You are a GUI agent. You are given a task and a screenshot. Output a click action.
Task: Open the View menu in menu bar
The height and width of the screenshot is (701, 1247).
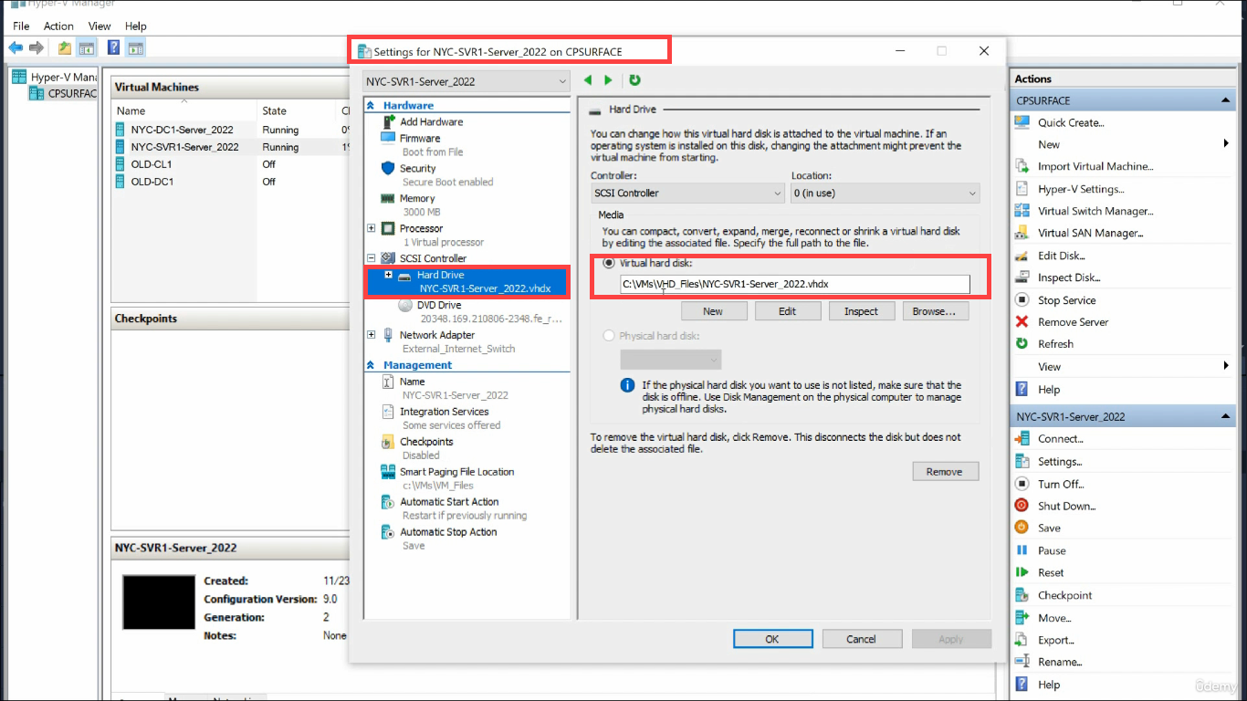point(100,26)
